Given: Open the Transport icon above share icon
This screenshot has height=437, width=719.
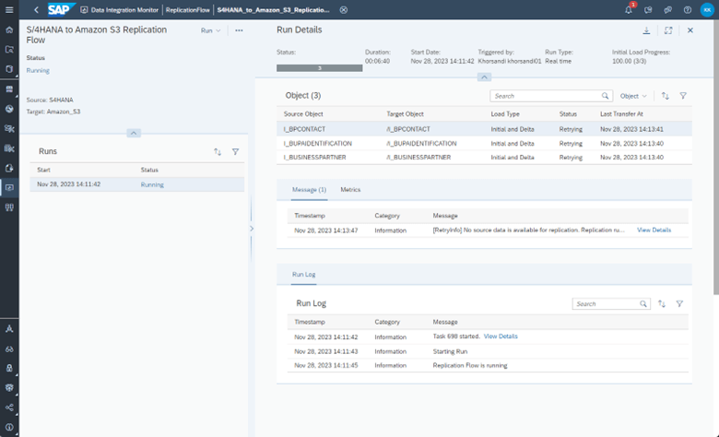Looking at the screenshot, I should (9, 387).
